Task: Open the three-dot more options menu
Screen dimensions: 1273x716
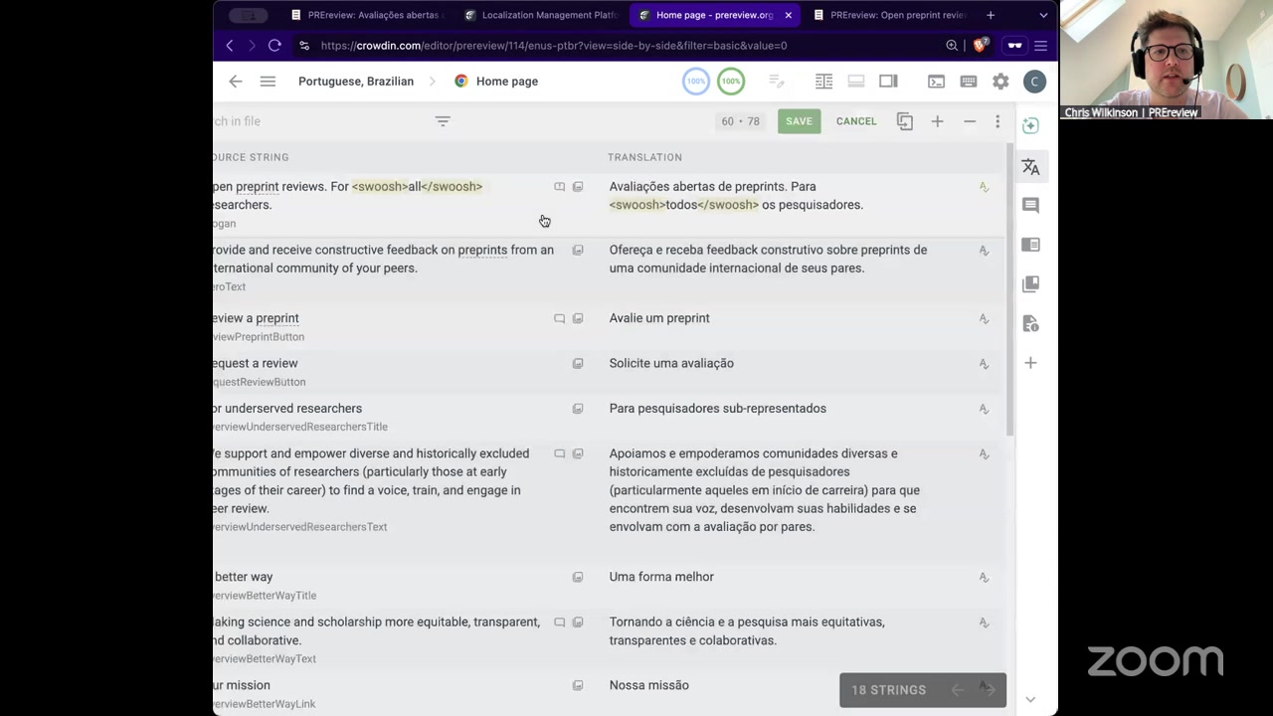Action: [x=998, y=121]
